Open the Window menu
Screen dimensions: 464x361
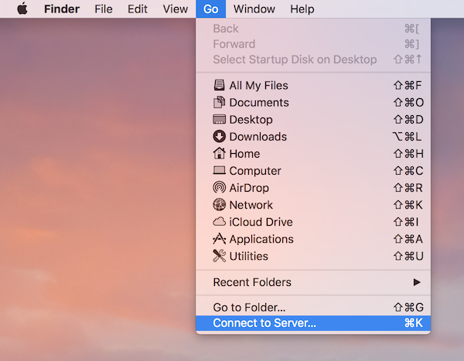(x=254, y=9)
